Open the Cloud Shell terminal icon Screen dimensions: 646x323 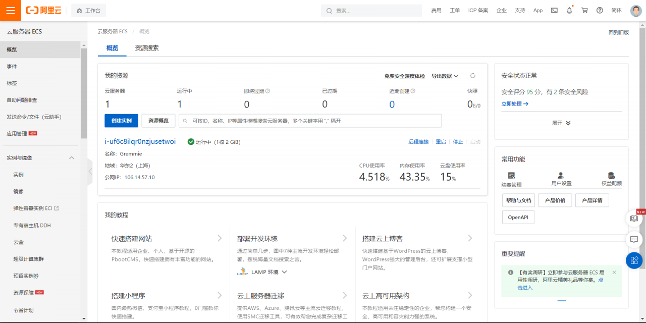tap(554, 10)
